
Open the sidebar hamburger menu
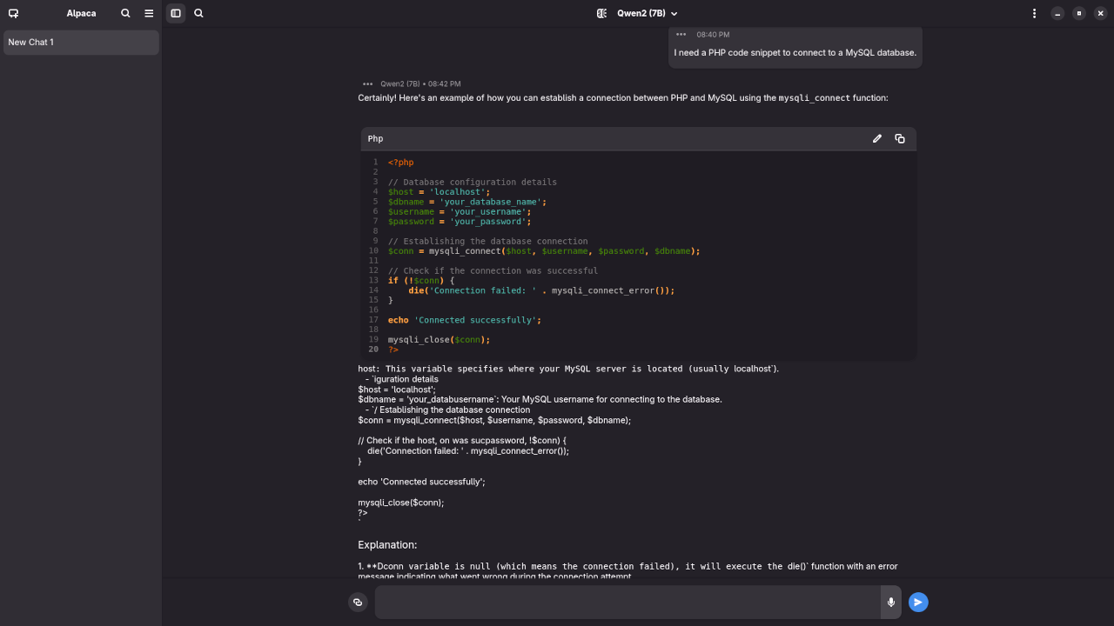coord(149,13)
